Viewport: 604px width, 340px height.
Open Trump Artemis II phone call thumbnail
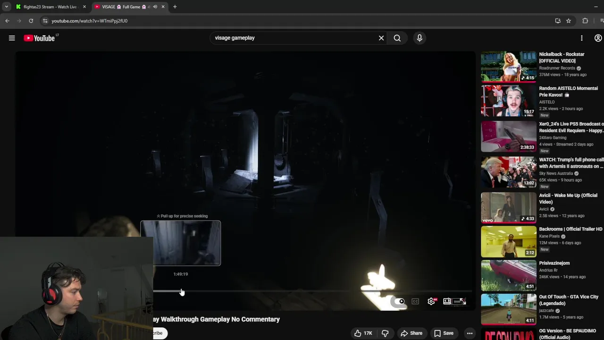509,172
